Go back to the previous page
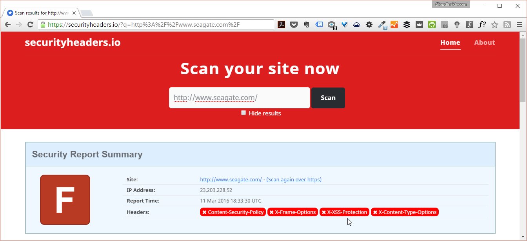The image size is (527, 241). [x=7, y=25]
